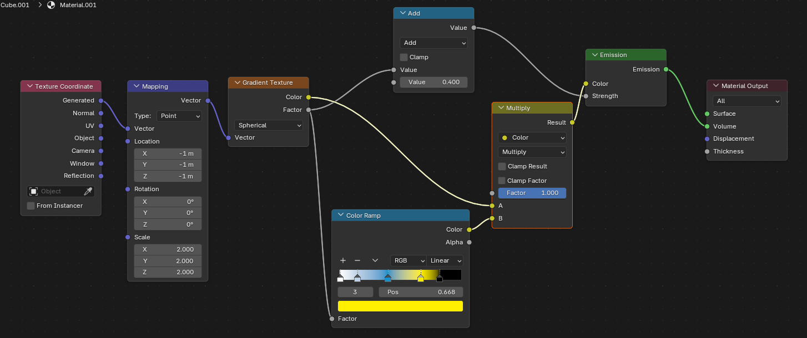Select the light blue color stop
Screen dimensions: 807x338
[357, 279]
